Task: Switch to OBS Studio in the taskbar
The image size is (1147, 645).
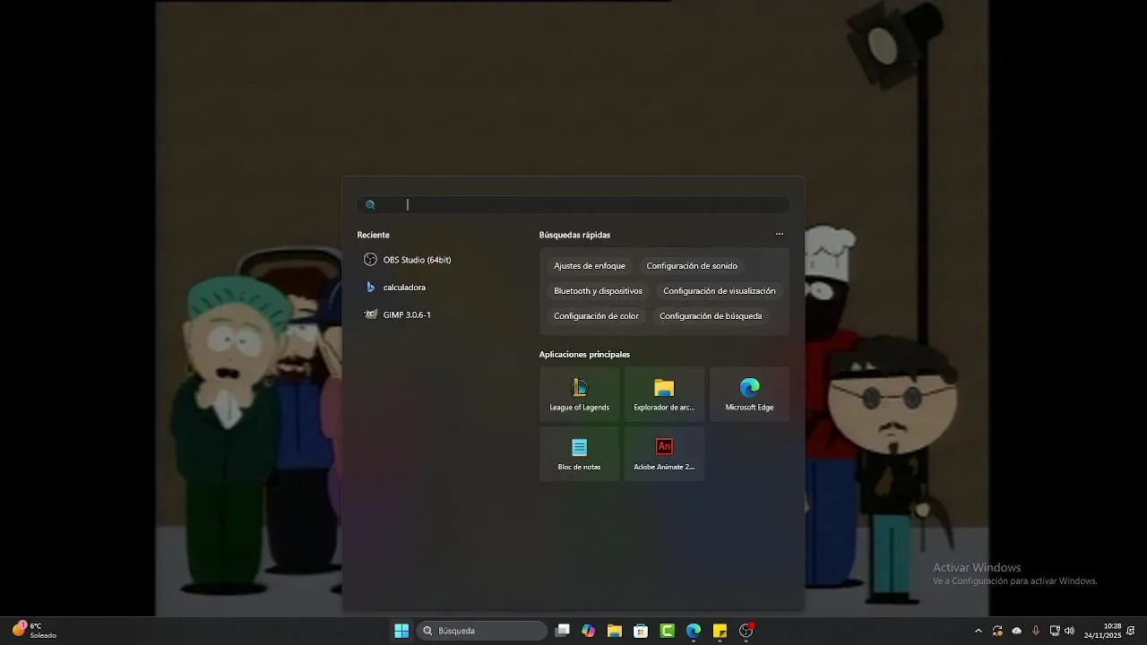Action: coord(746,631)
